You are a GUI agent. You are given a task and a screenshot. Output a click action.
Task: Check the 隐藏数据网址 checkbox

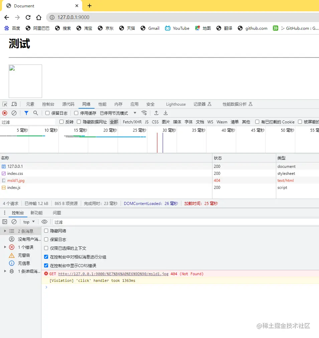pos(79,122)
